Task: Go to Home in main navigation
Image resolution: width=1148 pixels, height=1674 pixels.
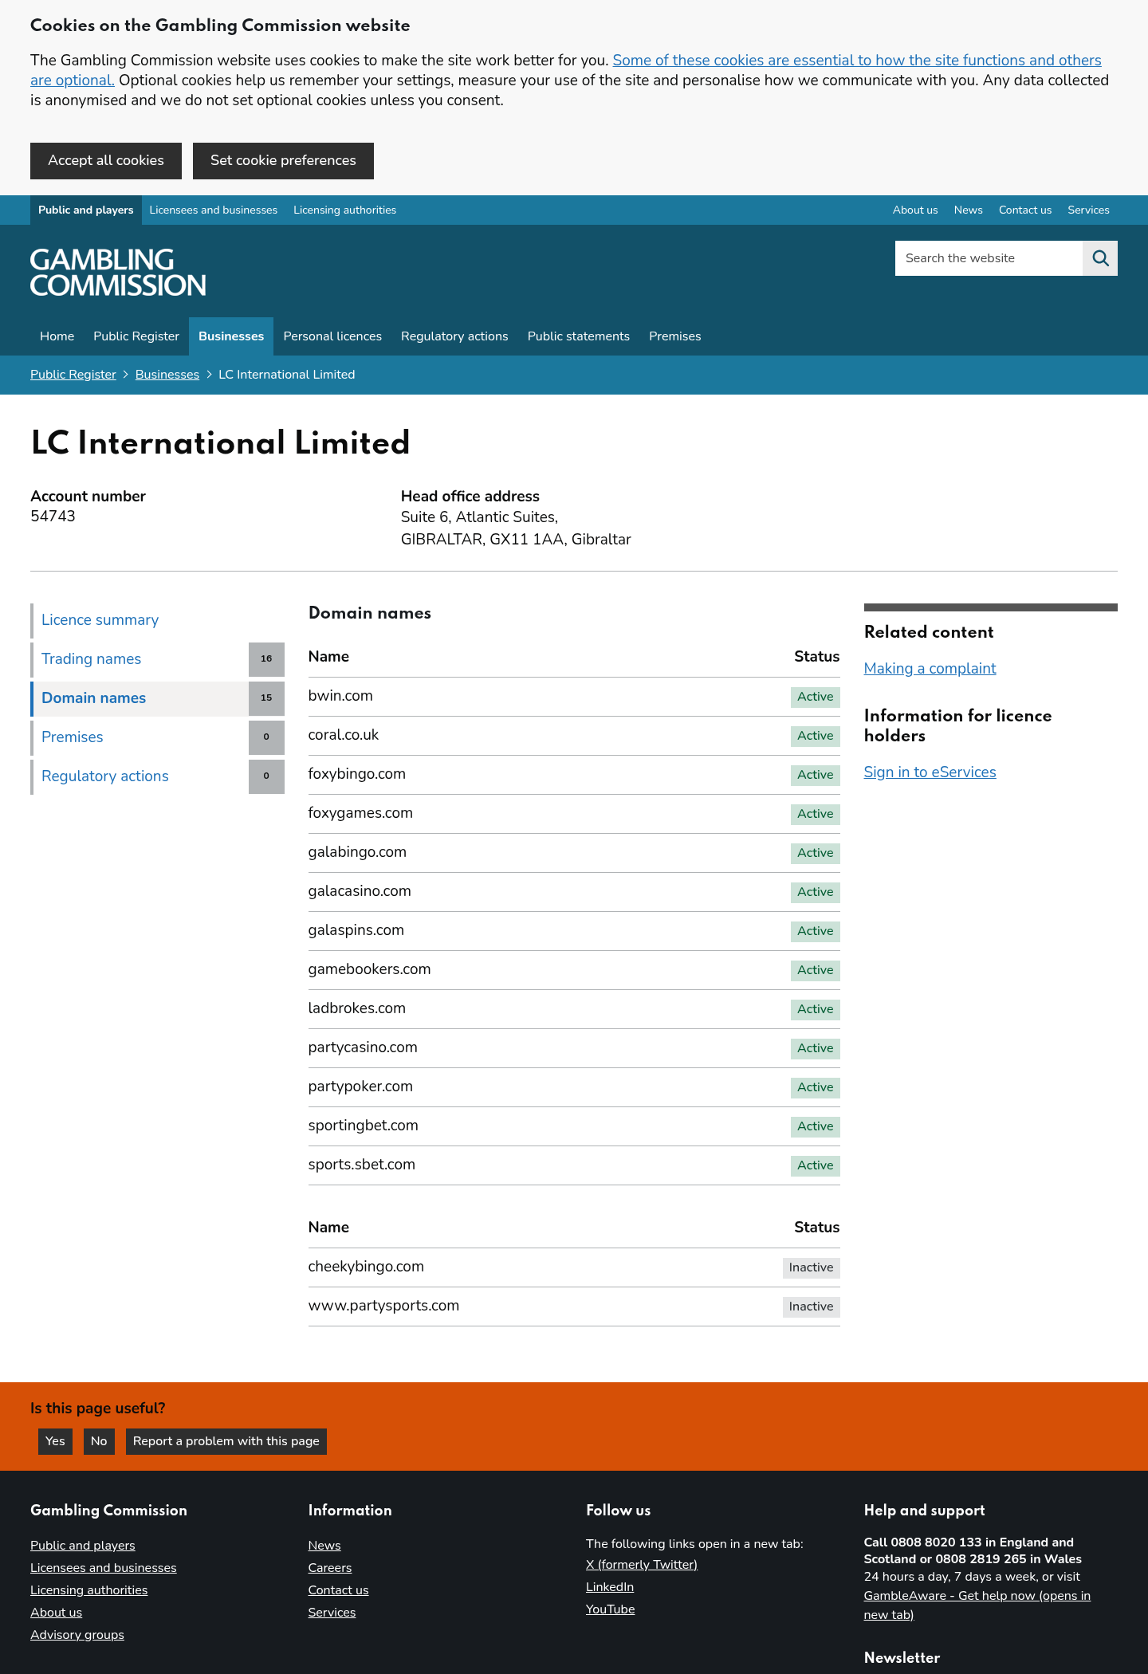Action: point(57,336)
